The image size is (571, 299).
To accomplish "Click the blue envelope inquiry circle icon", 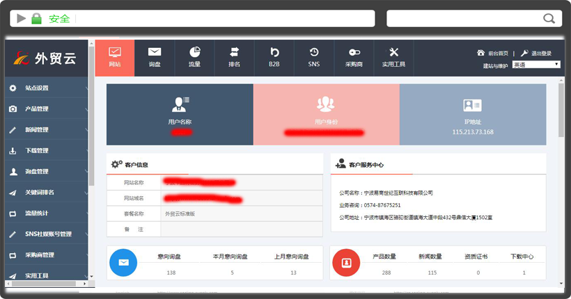I will pos(123,263).
